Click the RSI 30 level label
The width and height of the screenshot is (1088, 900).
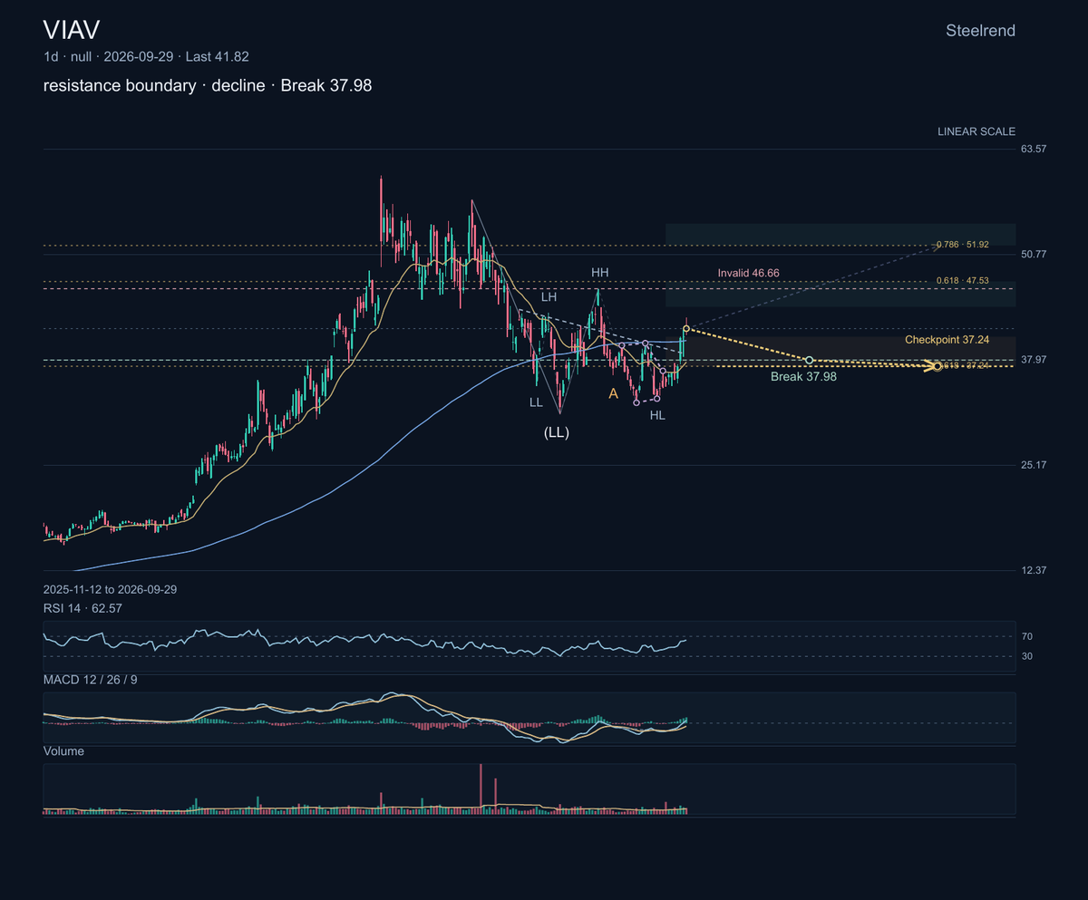[x=1027, y=656]
